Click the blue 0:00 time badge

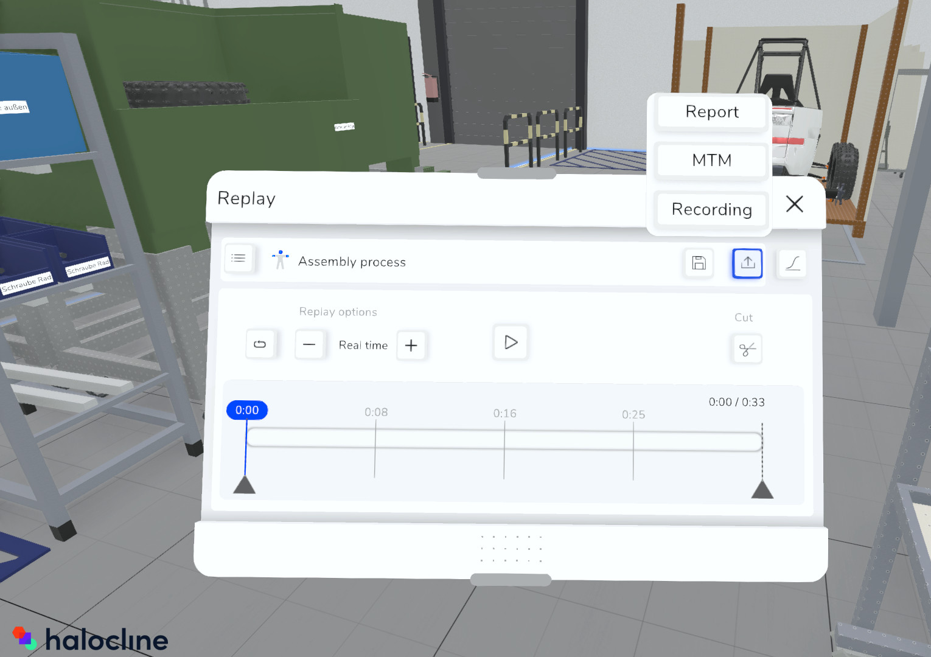(247, 410)
